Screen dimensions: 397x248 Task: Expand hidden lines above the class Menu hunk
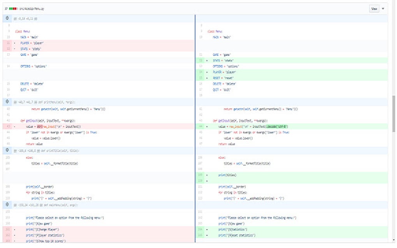pos(8,19)
